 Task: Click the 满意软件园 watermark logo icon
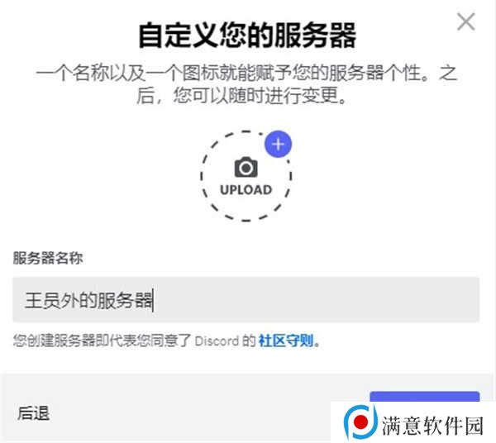(360, 422)
